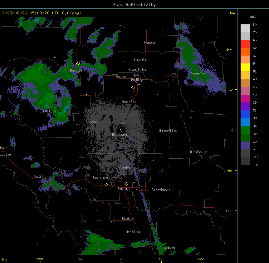This screenshot has height=263, width=269.
Task: Click the asterisk marker east of Innisfail
Action: [157, 95]
